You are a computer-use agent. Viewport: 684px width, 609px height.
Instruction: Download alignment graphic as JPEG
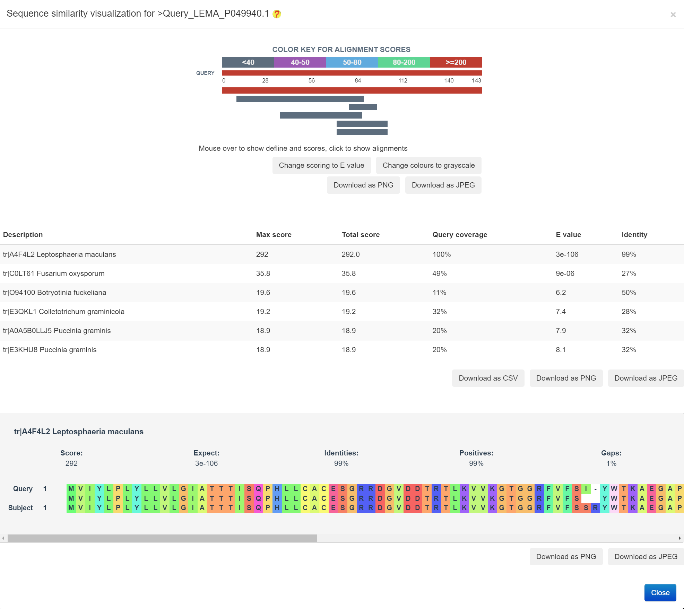443,185
